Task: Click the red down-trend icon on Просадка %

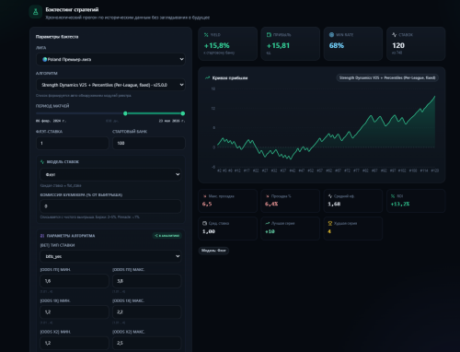Action: click(x=268, y=196)
